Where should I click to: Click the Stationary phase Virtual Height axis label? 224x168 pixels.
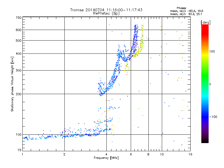point(12,84)
